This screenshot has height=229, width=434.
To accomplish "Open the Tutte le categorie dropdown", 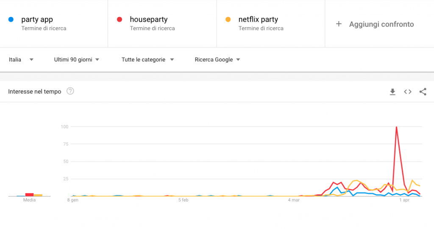I will click(148, 59).
